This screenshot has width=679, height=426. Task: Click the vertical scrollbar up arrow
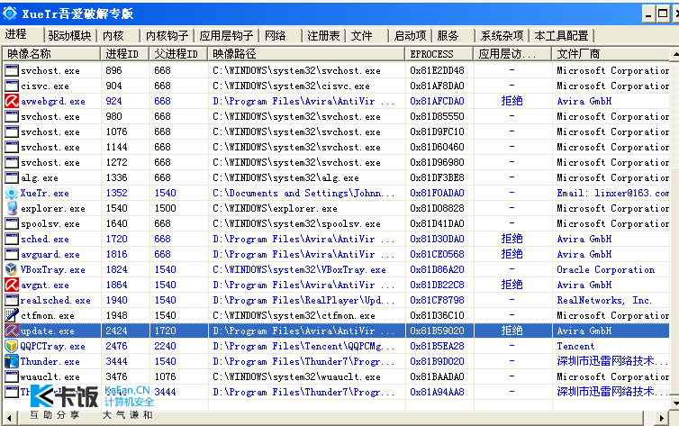click(x=674, y=54)
